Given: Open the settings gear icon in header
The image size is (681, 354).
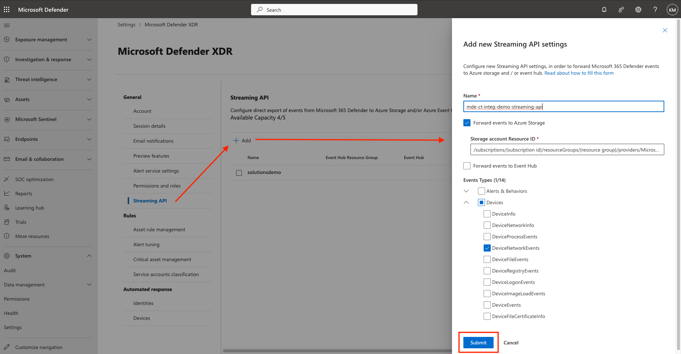Looking at the screenshot, I should point(638,10).
